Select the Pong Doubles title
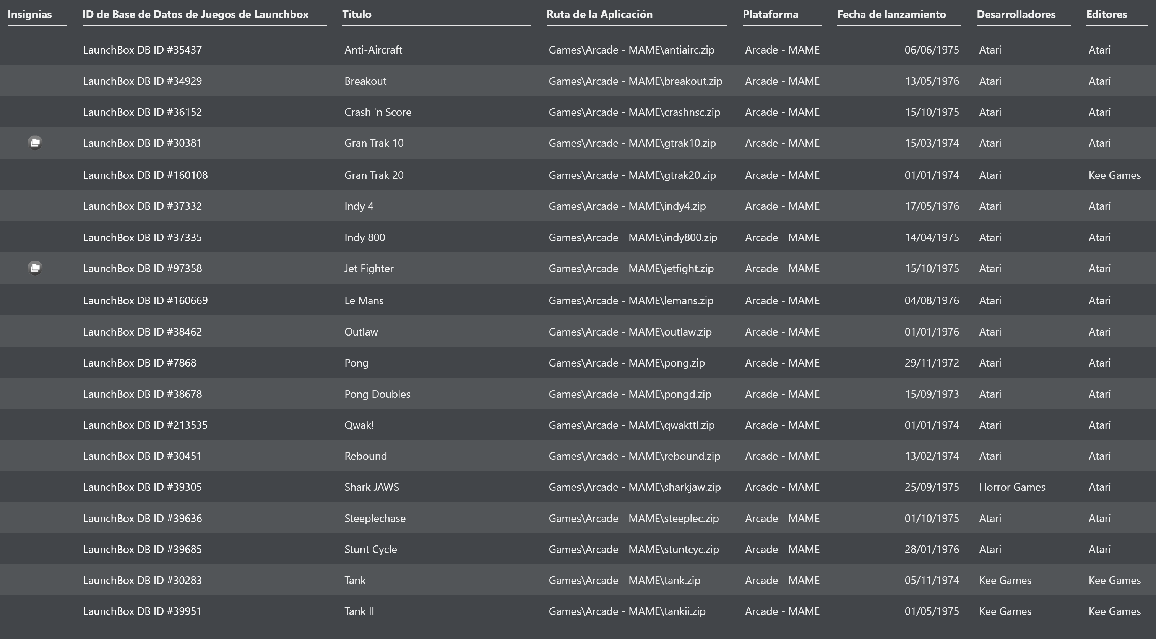The width and height of the screenshot is (1156, 639). coord(377,394)
